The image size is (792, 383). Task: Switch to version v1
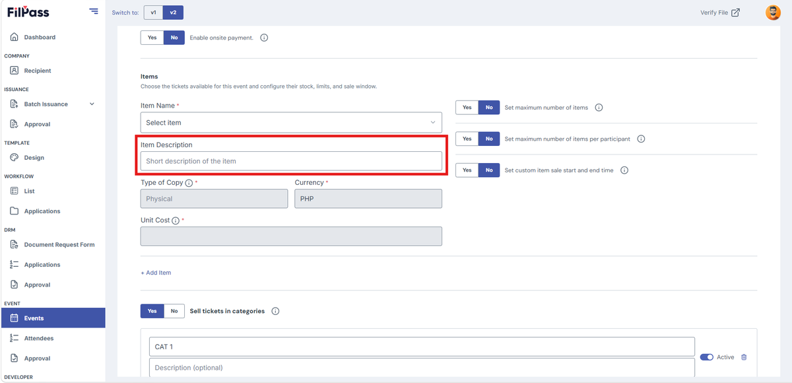[x=153, y=13]
